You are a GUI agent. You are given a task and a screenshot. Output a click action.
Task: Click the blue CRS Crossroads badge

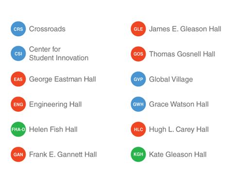tap(18, 29)
